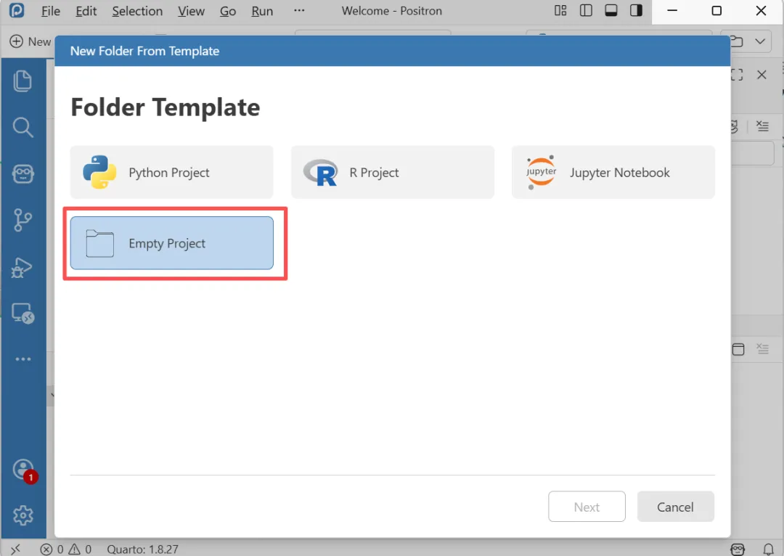Image resolution: width=784 pixels, height=556 pixels.
Task: Open the File menu
Action: (51, 11)
